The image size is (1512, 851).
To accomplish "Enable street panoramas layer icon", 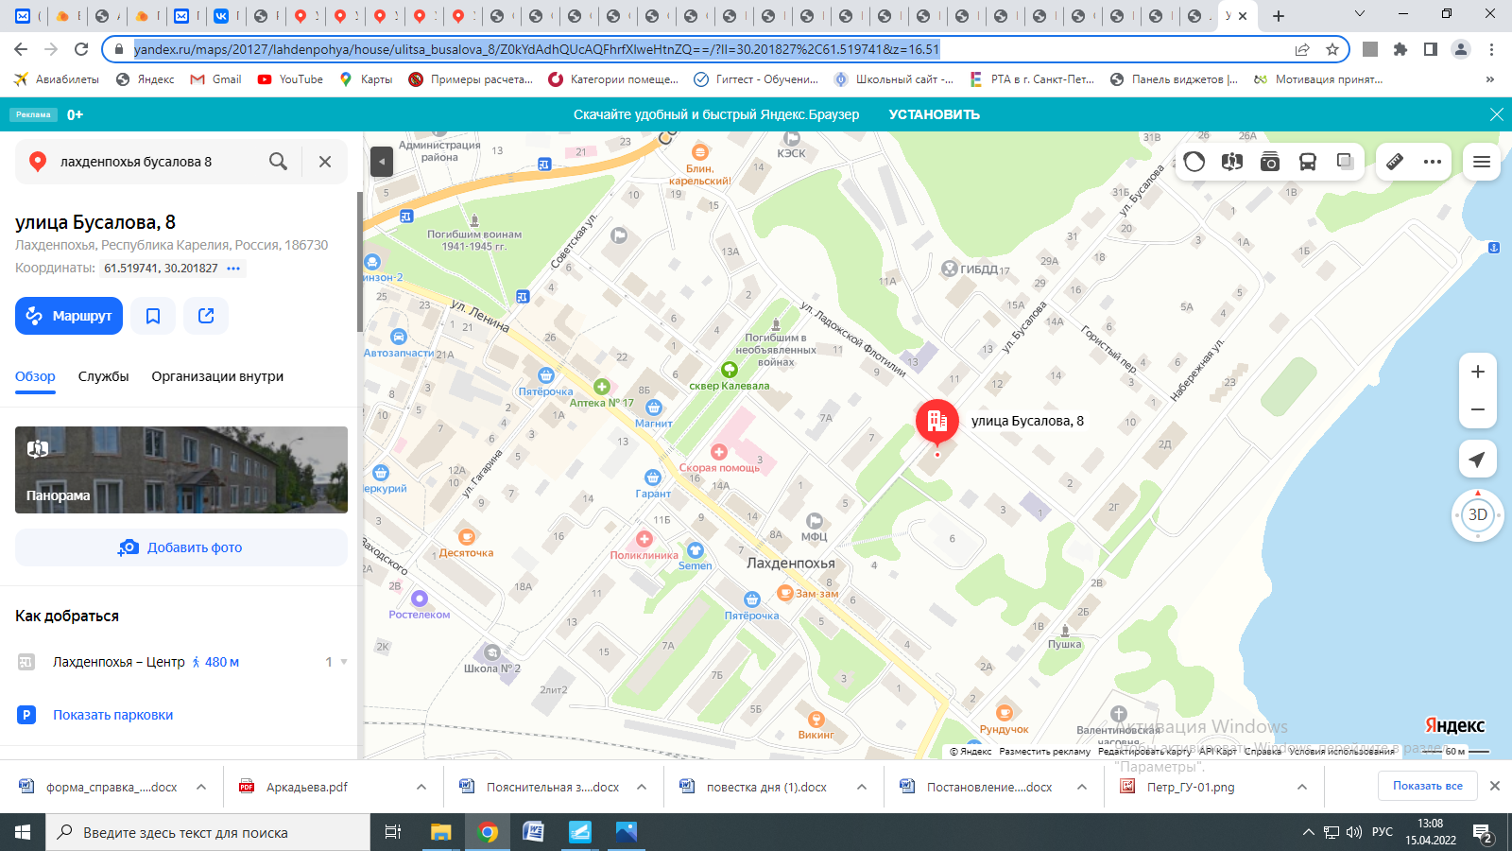I will (x=1232, y=162).
